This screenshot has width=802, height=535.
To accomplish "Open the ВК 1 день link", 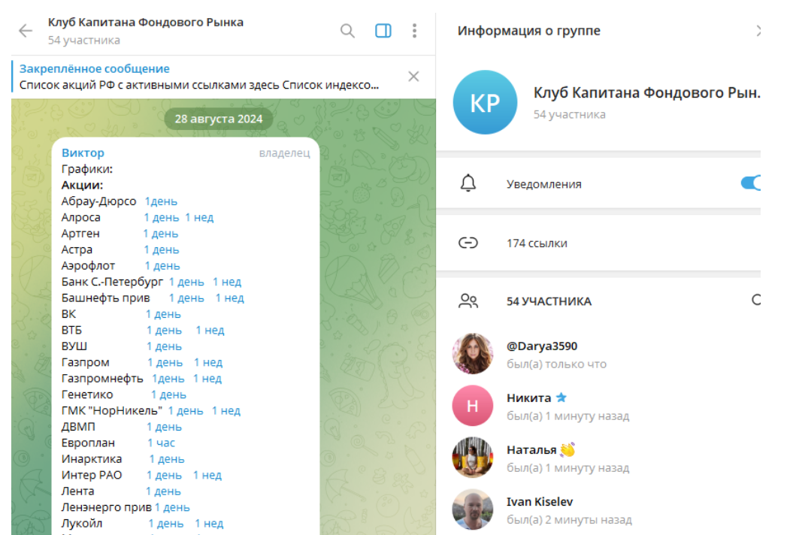I will point(163,314).
